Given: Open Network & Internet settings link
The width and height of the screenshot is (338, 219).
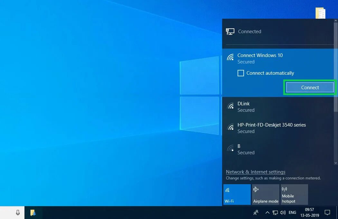Looking at the screenshot, I should click(x=256, y=172).
